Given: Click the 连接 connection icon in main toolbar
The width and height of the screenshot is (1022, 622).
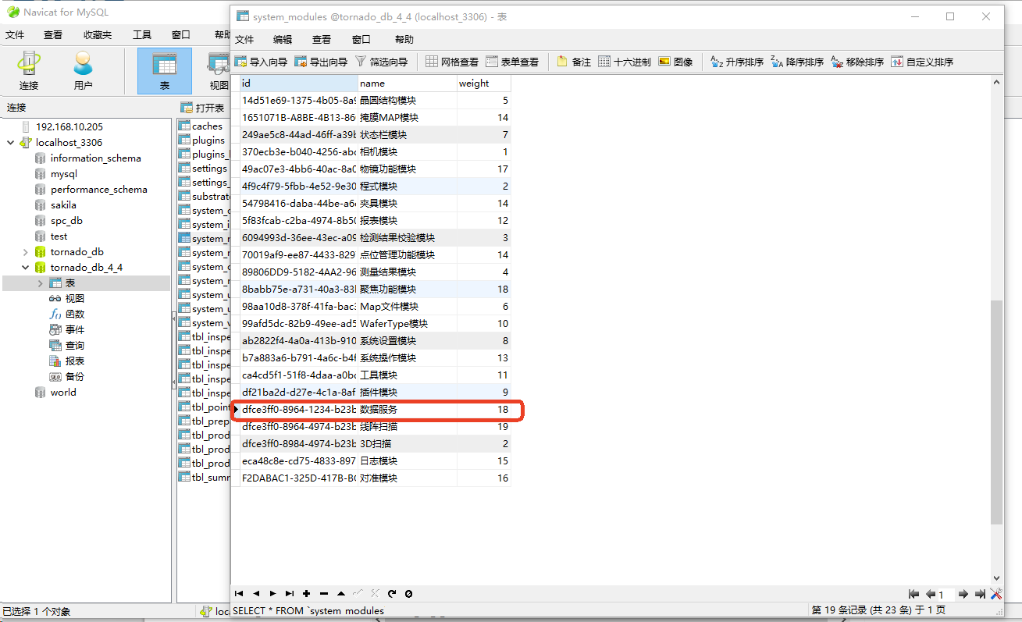Looking at the screenshot, I should [x=29, y=70].
